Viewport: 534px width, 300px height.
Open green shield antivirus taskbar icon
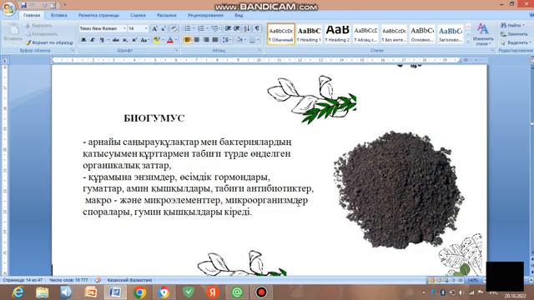(x=189, y=292)
